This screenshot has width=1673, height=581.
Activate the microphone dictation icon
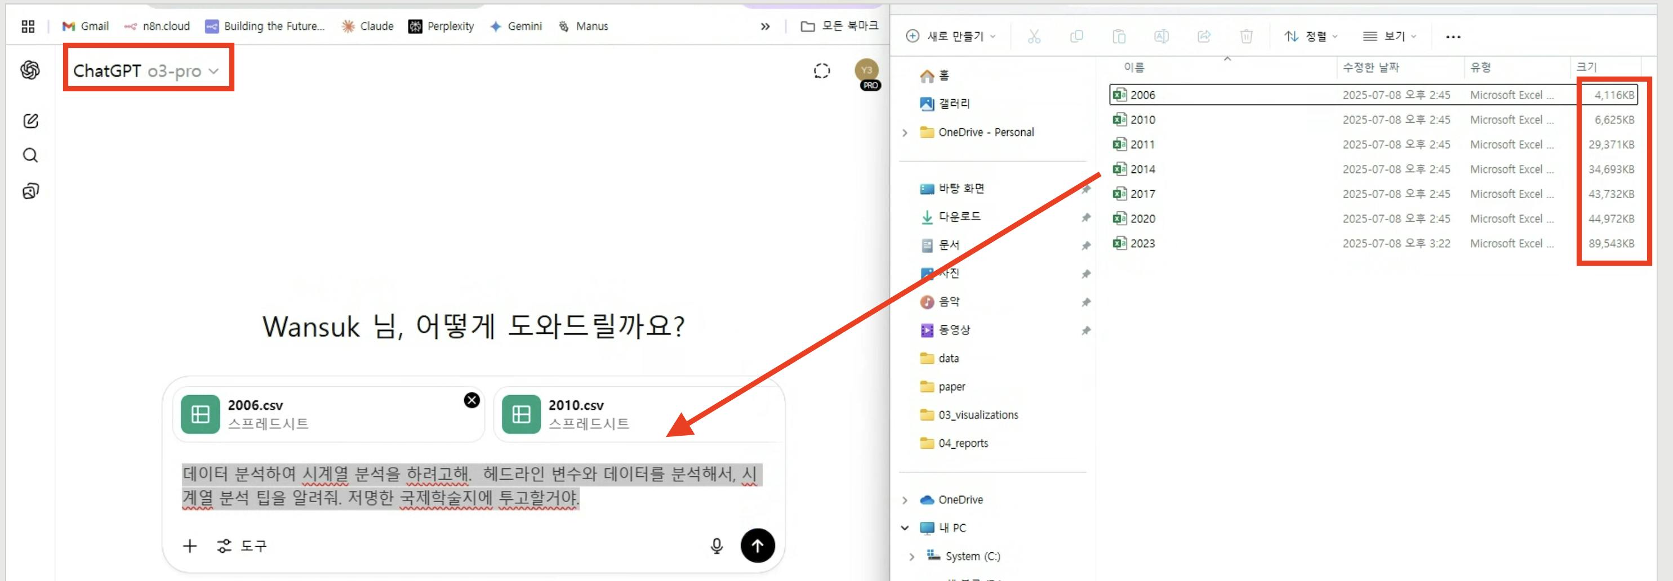coord(717,546)
